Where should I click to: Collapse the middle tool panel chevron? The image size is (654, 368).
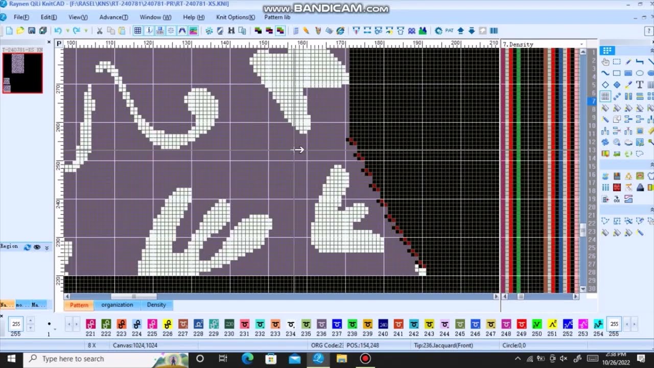651,165
